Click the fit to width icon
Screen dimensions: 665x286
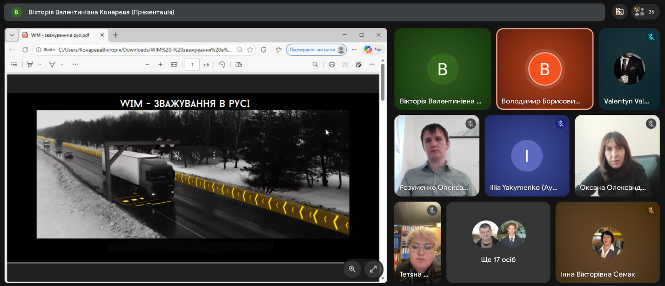pos(174,65)
